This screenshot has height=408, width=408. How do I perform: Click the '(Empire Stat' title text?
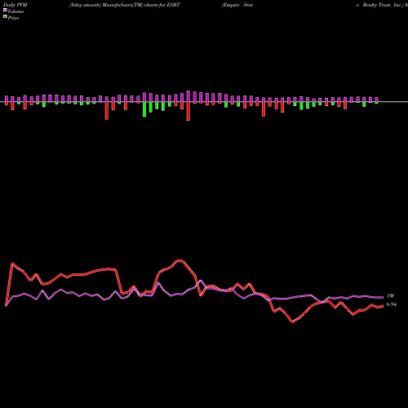point(237,5)
